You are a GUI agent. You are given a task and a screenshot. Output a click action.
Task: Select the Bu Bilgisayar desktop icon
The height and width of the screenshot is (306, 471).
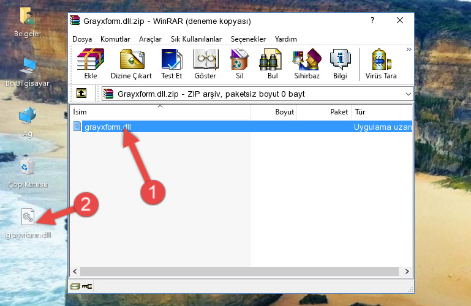pos(28,72)
